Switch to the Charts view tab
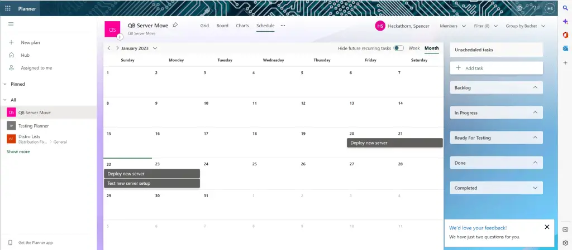572x250 pixels. click(242, 26)
